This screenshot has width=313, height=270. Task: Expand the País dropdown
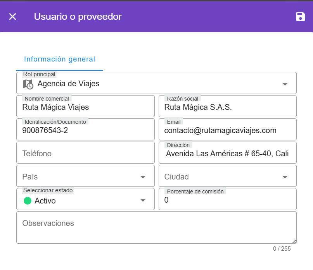[143, 177]
